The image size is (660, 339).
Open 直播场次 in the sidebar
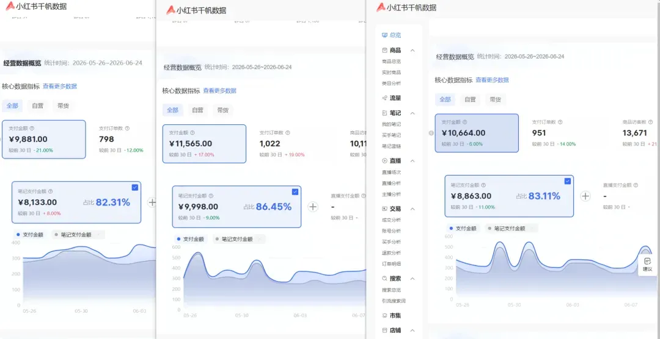(x=392, y=172)
